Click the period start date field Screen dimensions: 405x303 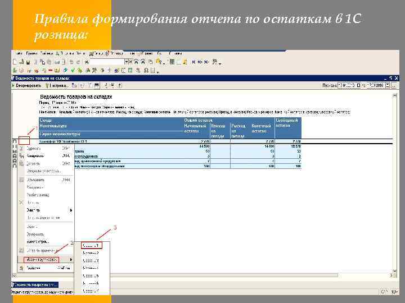[x=347, y=85]
